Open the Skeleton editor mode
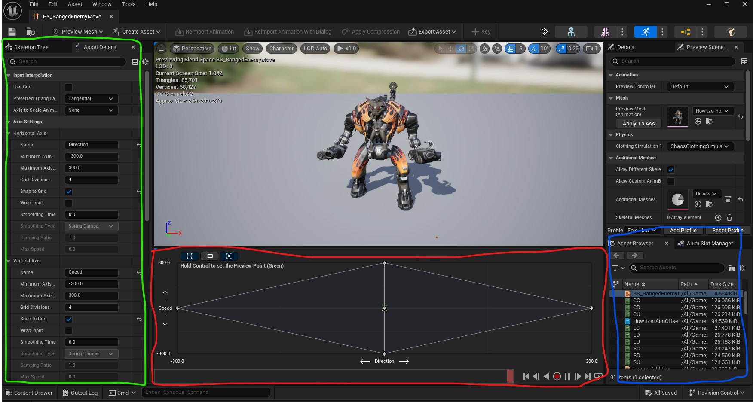The height and width of the screenshot is (402, 753). 571,32
